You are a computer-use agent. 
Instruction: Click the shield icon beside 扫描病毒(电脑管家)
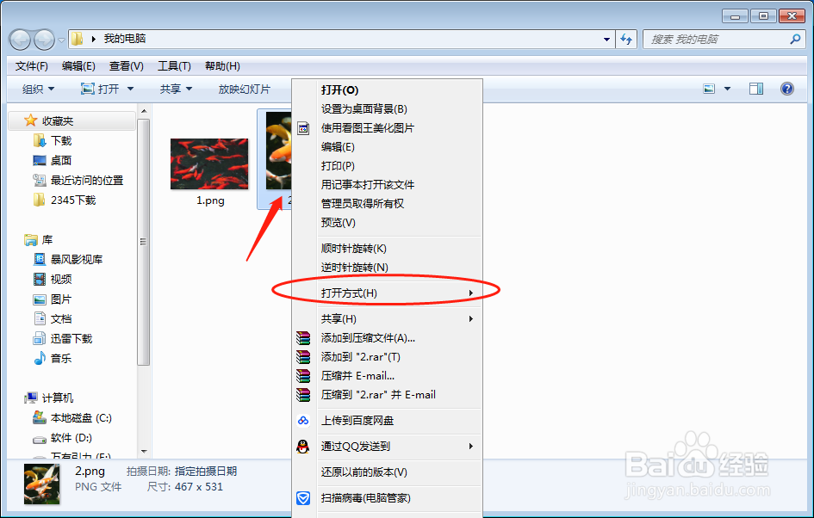pos(303,498)
